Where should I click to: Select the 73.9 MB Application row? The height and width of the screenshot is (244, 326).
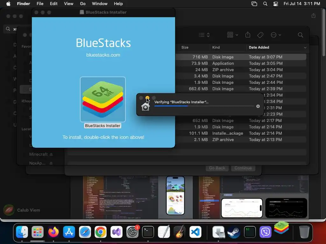[241, 63]
